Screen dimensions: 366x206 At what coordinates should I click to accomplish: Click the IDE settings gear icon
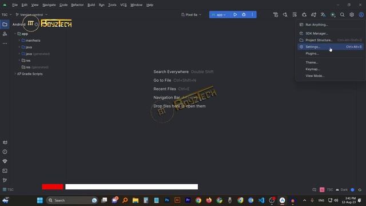click(x=352, y=15)
